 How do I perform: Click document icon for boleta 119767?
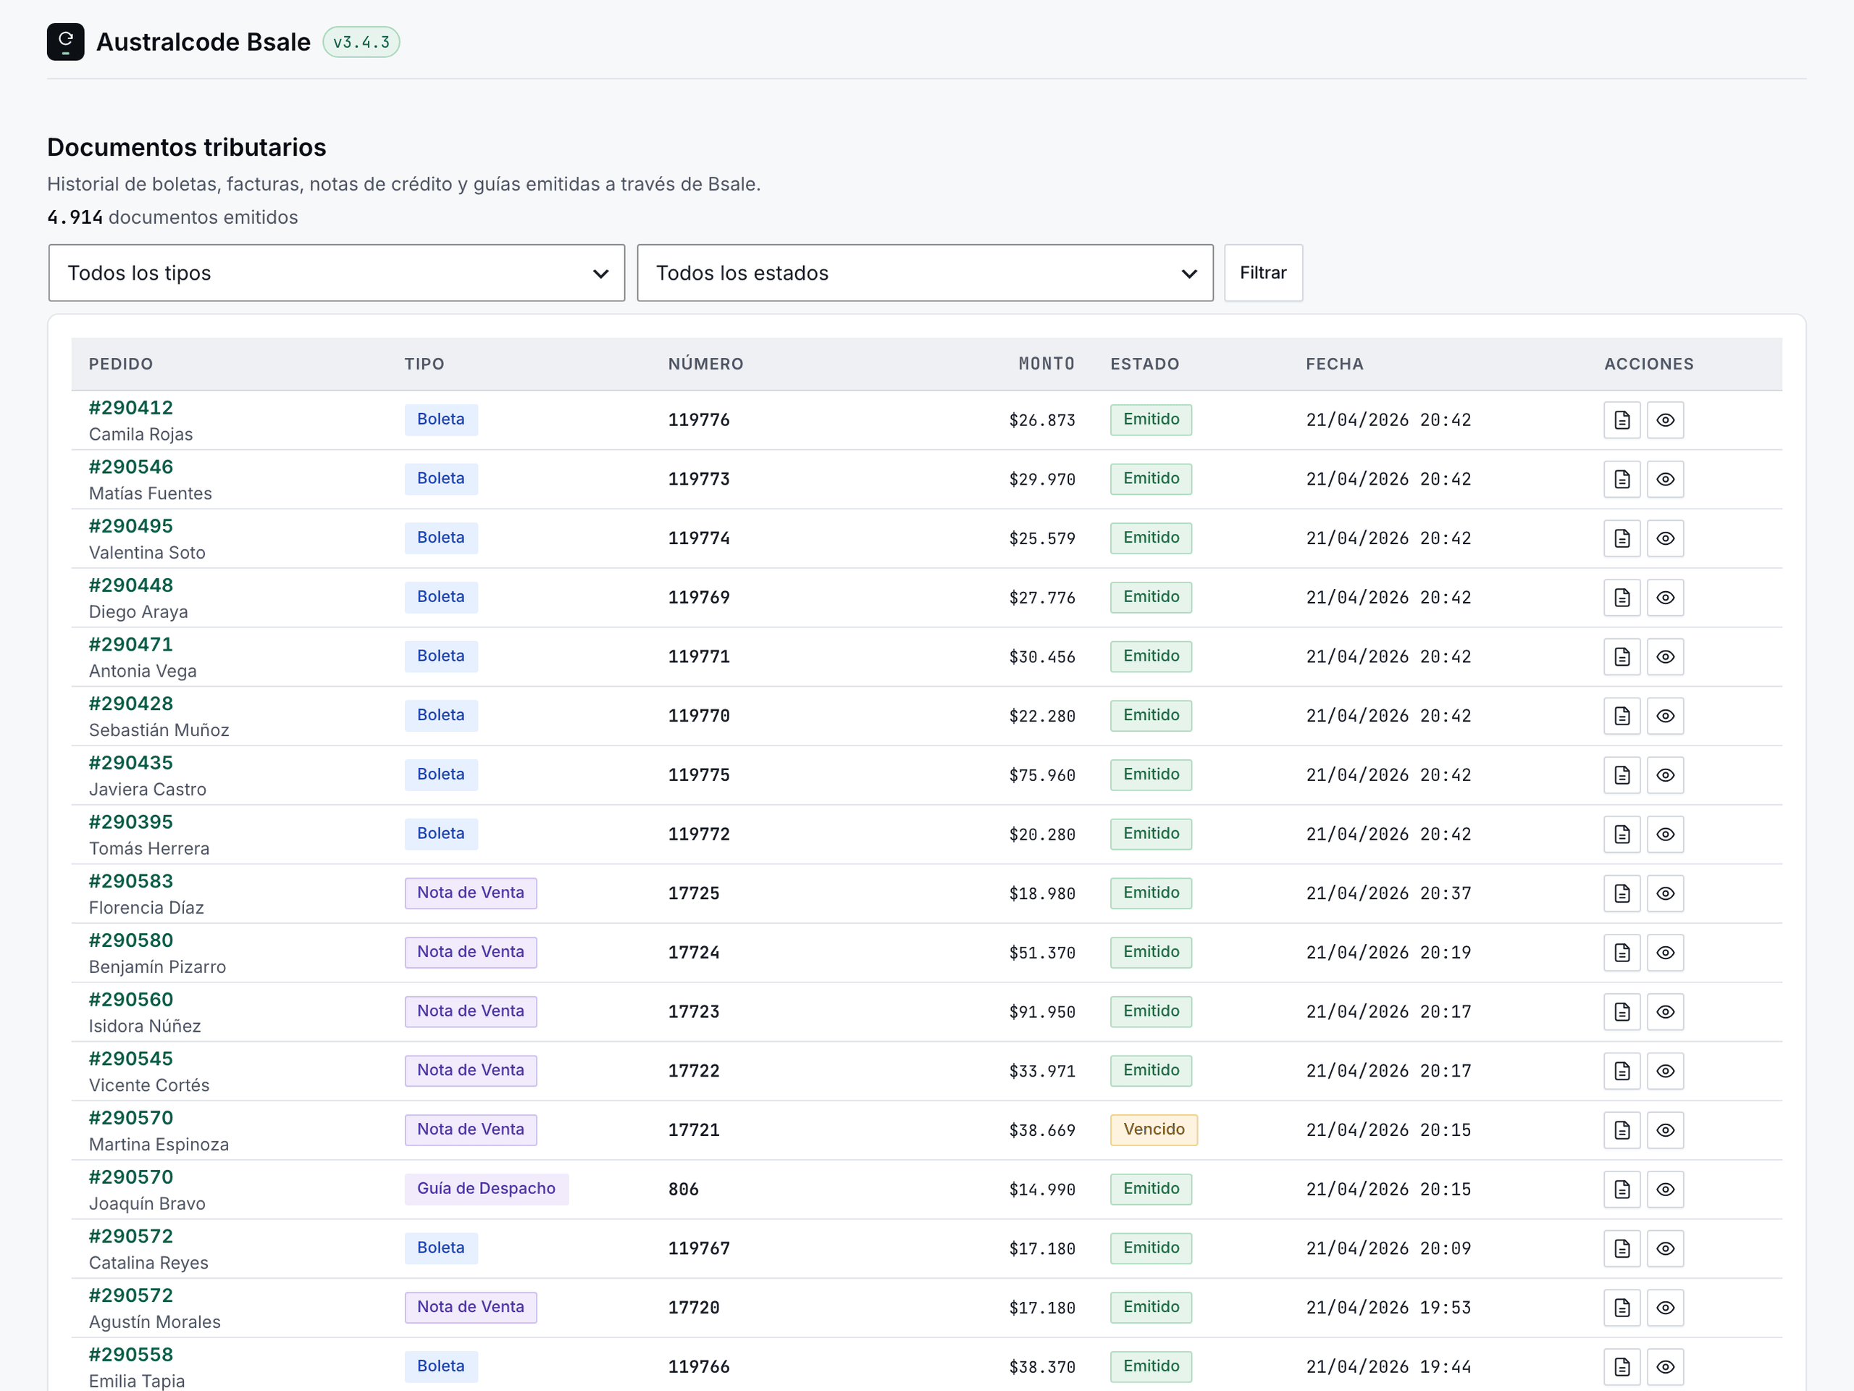point(1622,1248)
